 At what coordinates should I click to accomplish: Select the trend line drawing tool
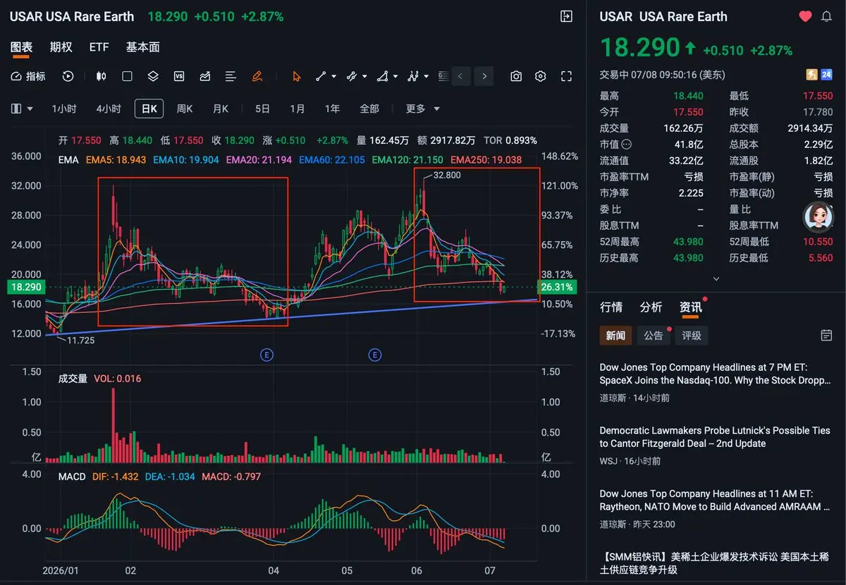320,76
